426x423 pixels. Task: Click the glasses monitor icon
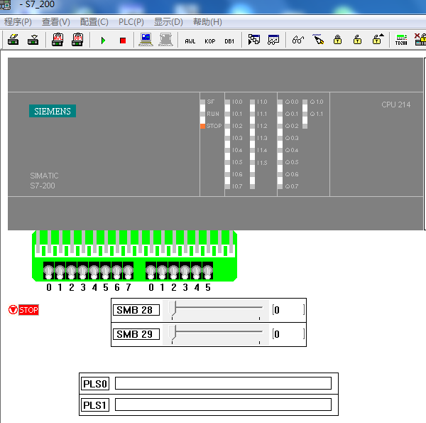tap(297, 40)
